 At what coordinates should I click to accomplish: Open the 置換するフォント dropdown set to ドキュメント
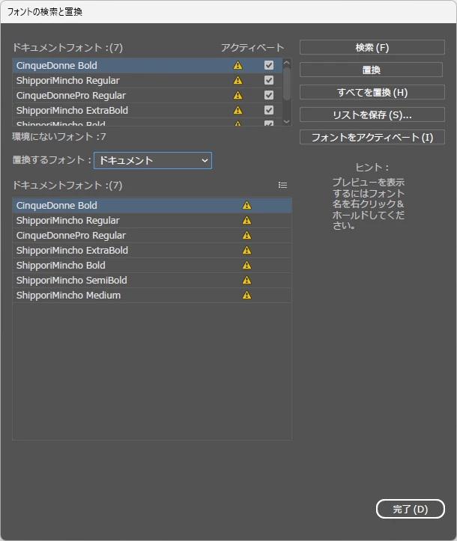coord(153,160)
